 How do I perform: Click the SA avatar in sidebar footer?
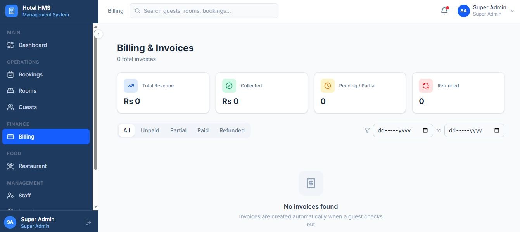pos(10,222)
